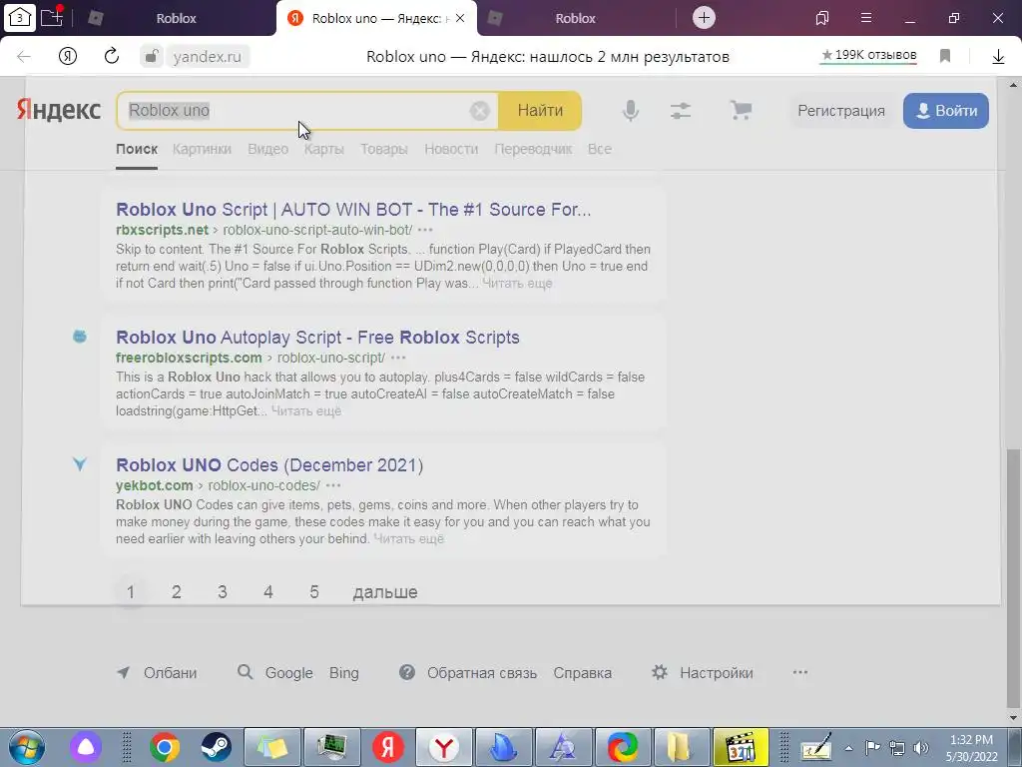Start voice search with the microphone
The image size is (1022, 767).
[631, 110]
